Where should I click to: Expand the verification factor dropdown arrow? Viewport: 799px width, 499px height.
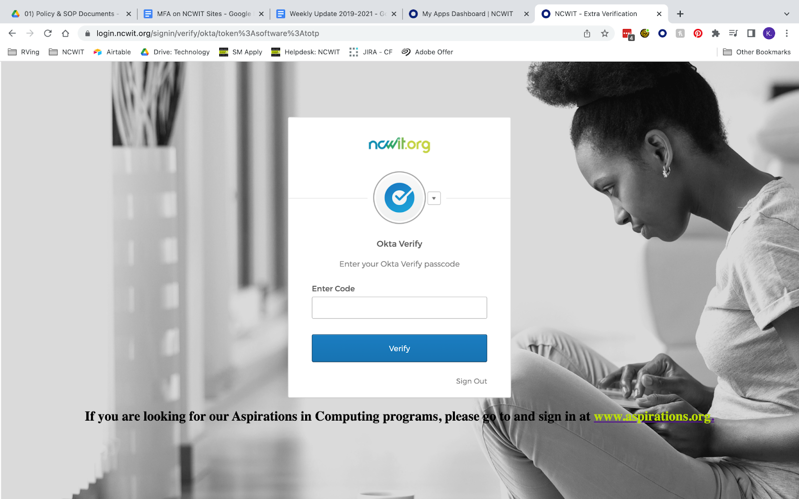(x=434, y=199)
